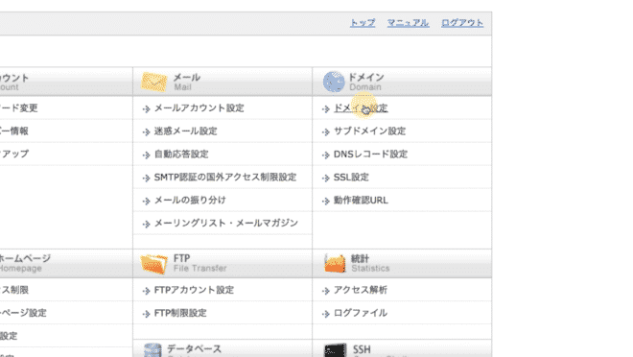Open 自動応答設定
The height and width of the screenshot is (357, 633).
click(181, 155)
